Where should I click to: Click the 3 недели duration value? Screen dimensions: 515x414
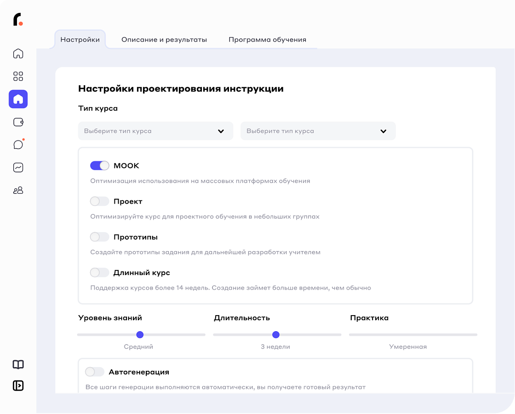[275, 347]
